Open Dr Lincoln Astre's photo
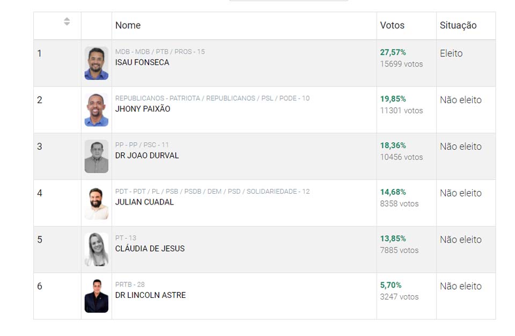This screenshot has width=515, height=336. pos(97,296)
